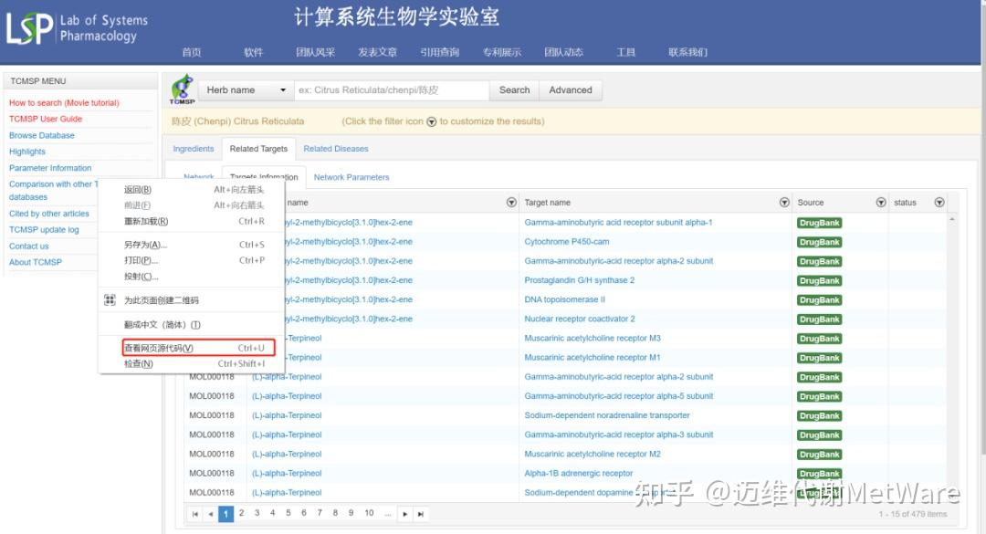Click the filter icon in the yellow hint bar
Viewport: 986px width, 534px height.
(430, 120)
